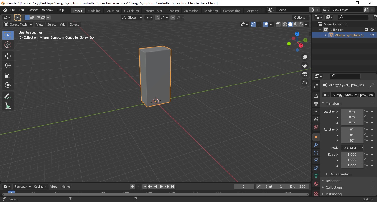Open the Options dropdown
Image resolution: width=377 pixels, height=202 pixels.
coord(301,17)
